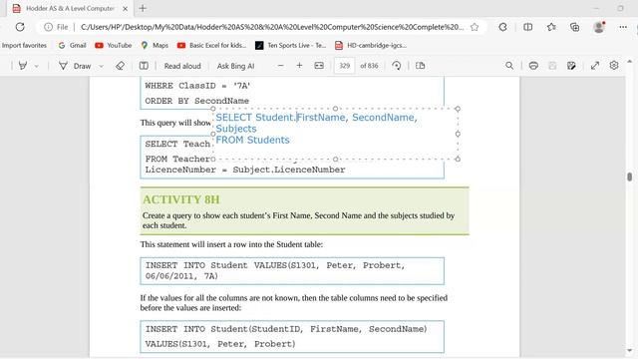Open browser extensions icon

502,27
